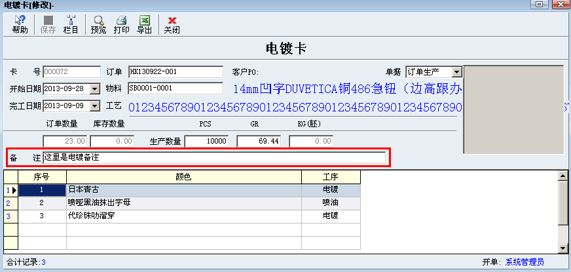Select the 日本青古 color cell

184,190
